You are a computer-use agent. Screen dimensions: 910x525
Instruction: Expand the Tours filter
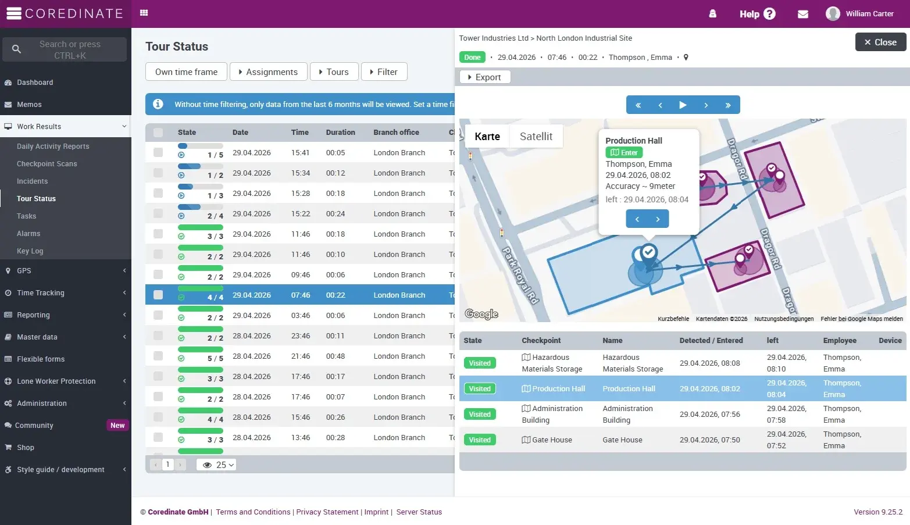pos(334,72)
